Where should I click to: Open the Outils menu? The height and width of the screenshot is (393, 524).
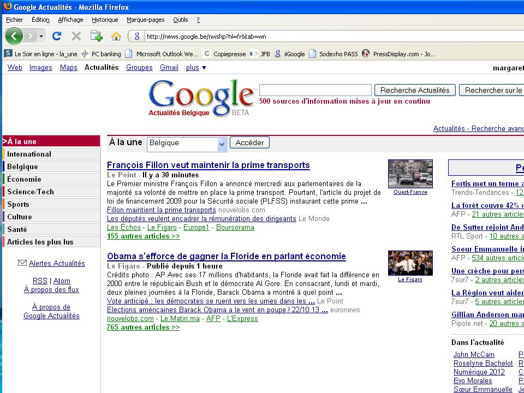pos(181,20)
